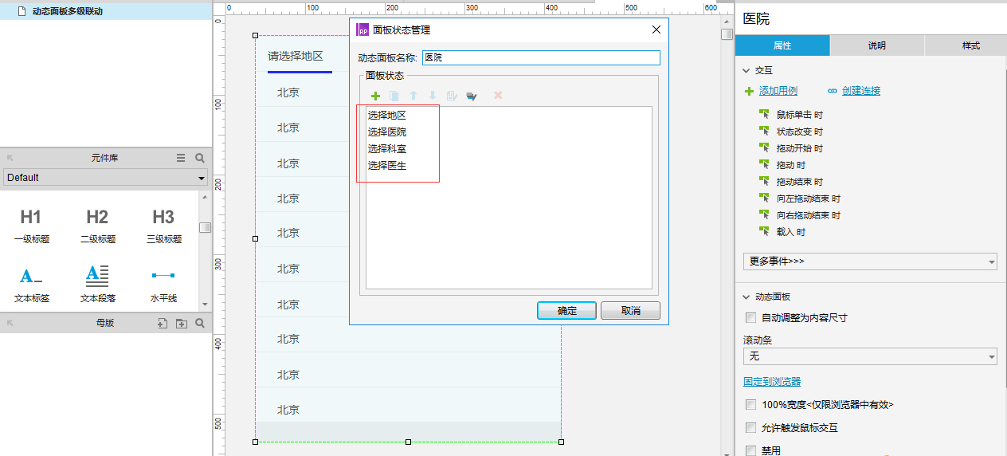
Task: Click the 鼠标单击 时 event icon
Action: tap(764, 115)
